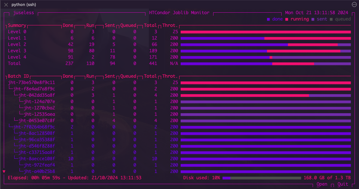
Task: Click the python (ssh) tab title
Action: (24, 4)
